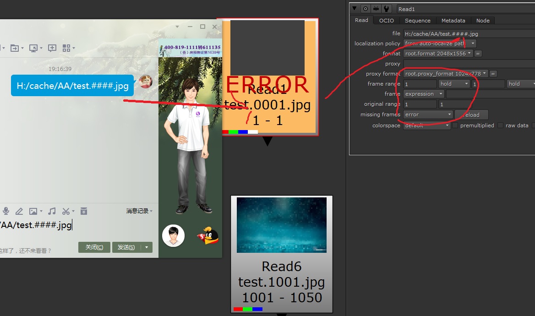Click the 发送(S) send button
Viewport: 535px width, 316px height.
[126, 247]
